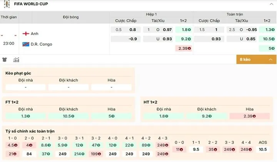This screenshot has width=277, height=162.
Task: Click the D.R. Congo flag icon
Action: click(26, 44)
